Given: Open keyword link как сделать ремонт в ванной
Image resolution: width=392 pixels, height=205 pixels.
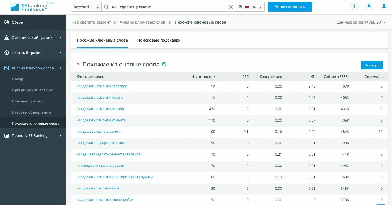Looking at the screenshot, I should click(100, 109).
